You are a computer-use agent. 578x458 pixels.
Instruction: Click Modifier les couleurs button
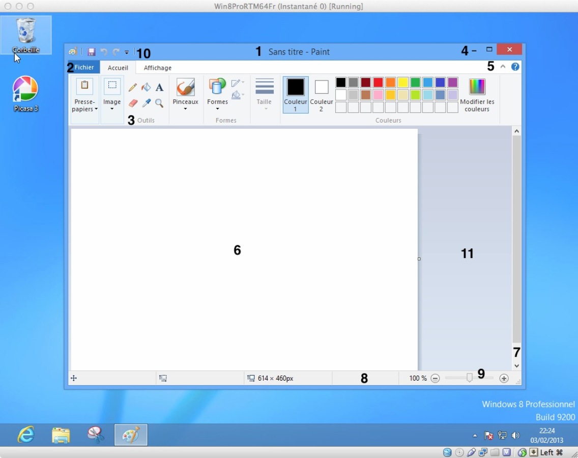point(477,95)
